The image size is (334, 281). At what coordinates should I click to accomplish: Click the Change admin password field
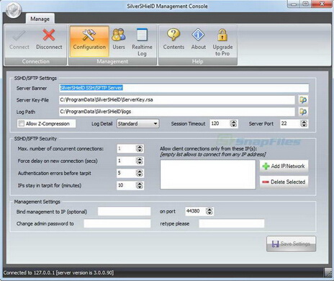(117, 223)
